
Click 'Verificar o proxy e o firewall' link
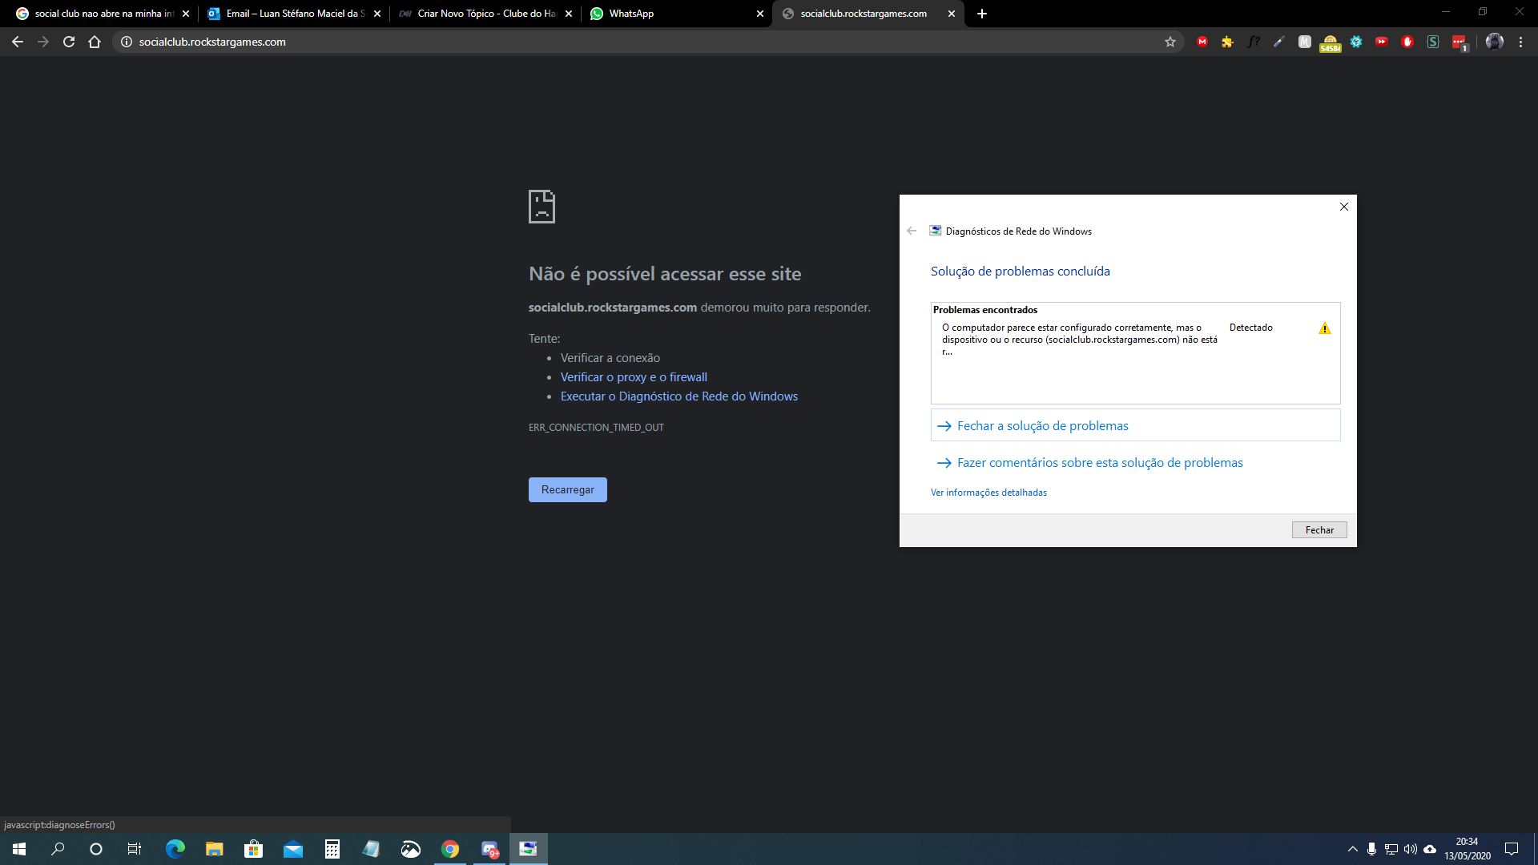(x=634, y=377)
